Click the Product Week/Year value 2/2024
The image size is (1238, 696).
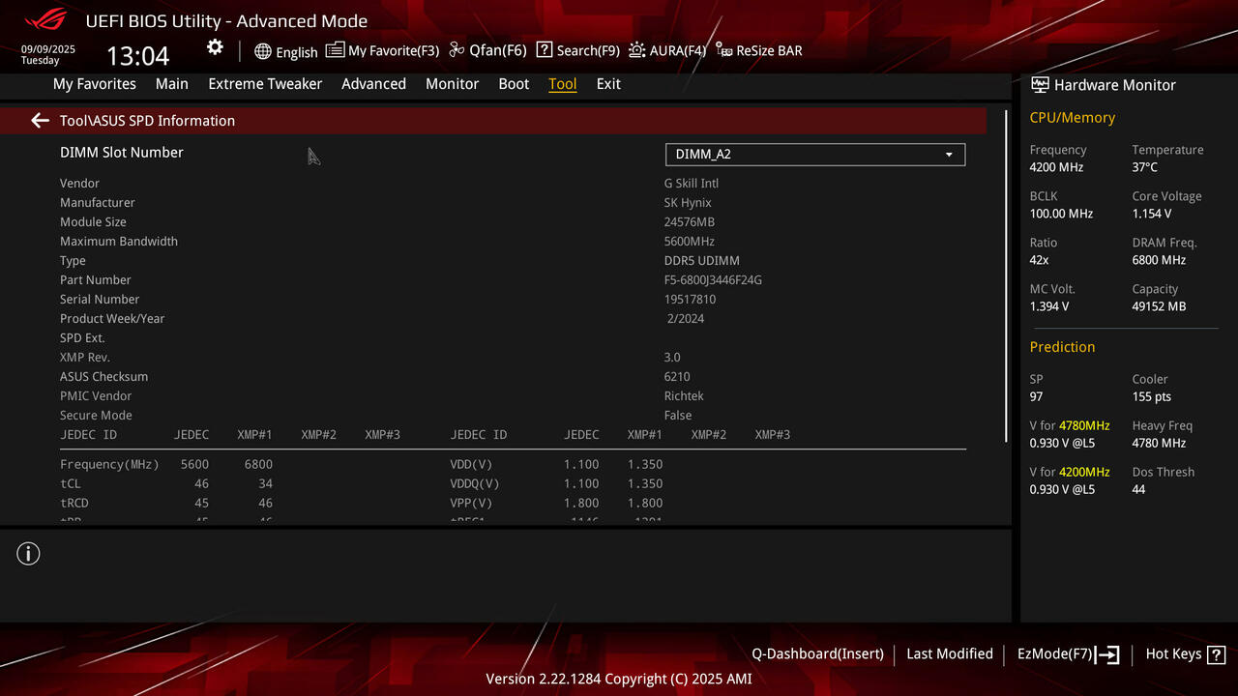pyautogui.click(x=686, y=319)
